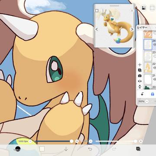Show next reference image

[x=132, y=29]
